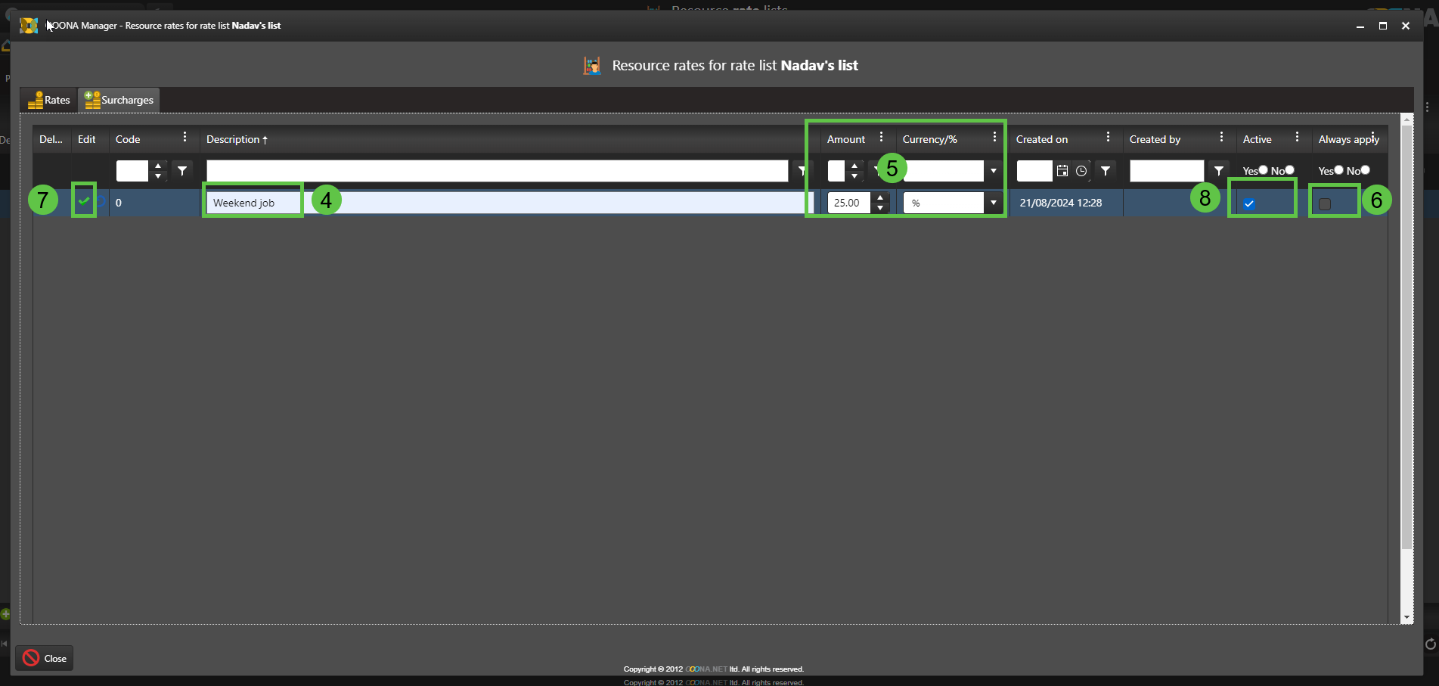Click the Code column filter icon
1439x686 pixels.
pos(182,171)
